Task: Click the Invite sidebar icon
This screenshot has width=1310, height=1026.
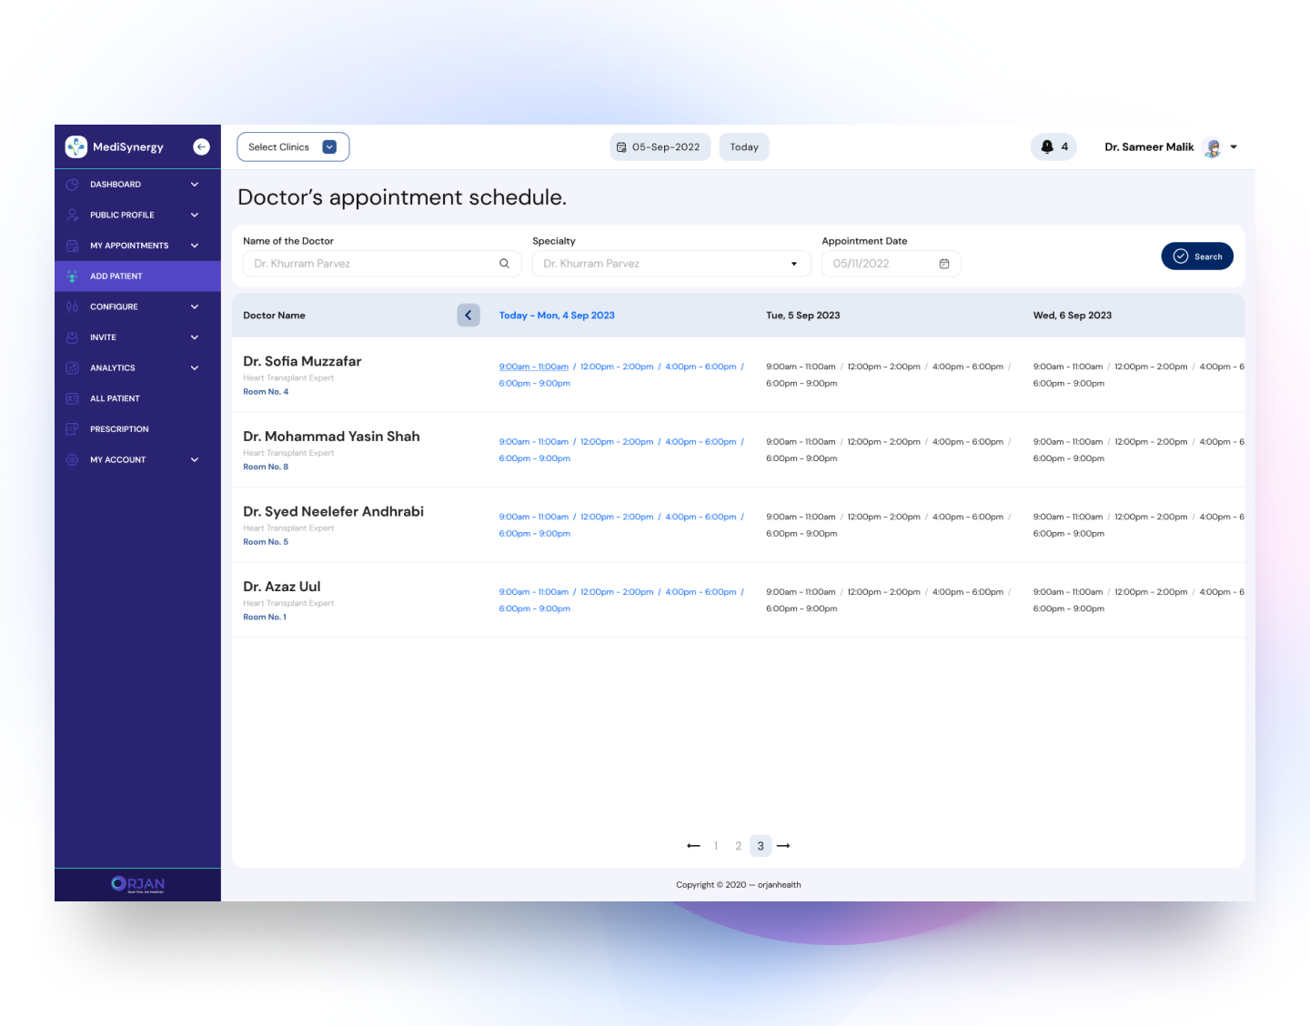Action: click(72, 337)
